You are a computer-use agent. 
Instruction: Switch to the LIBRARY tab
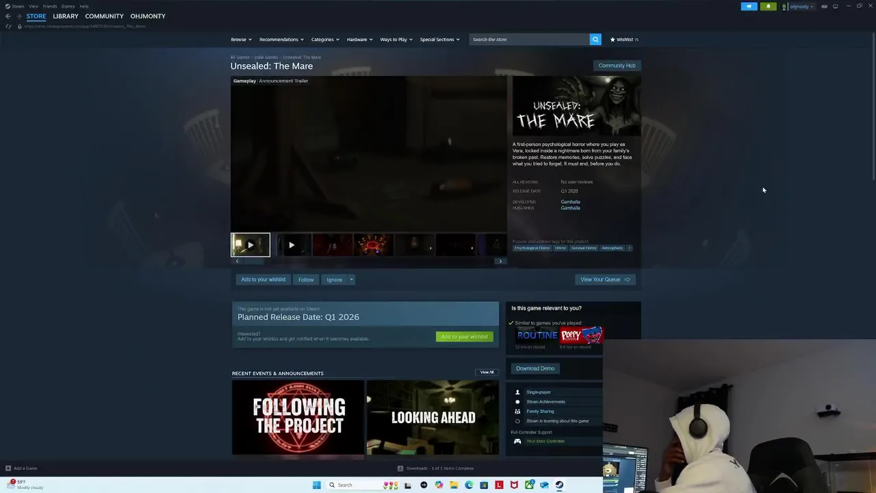tap(66, 16)
